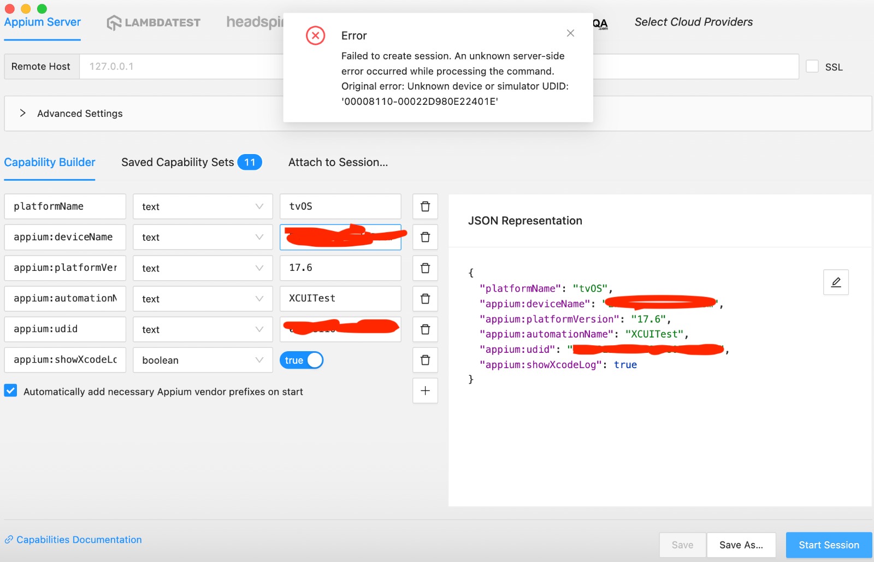Click the appium:deviceName name field

[x=65, y=237]
